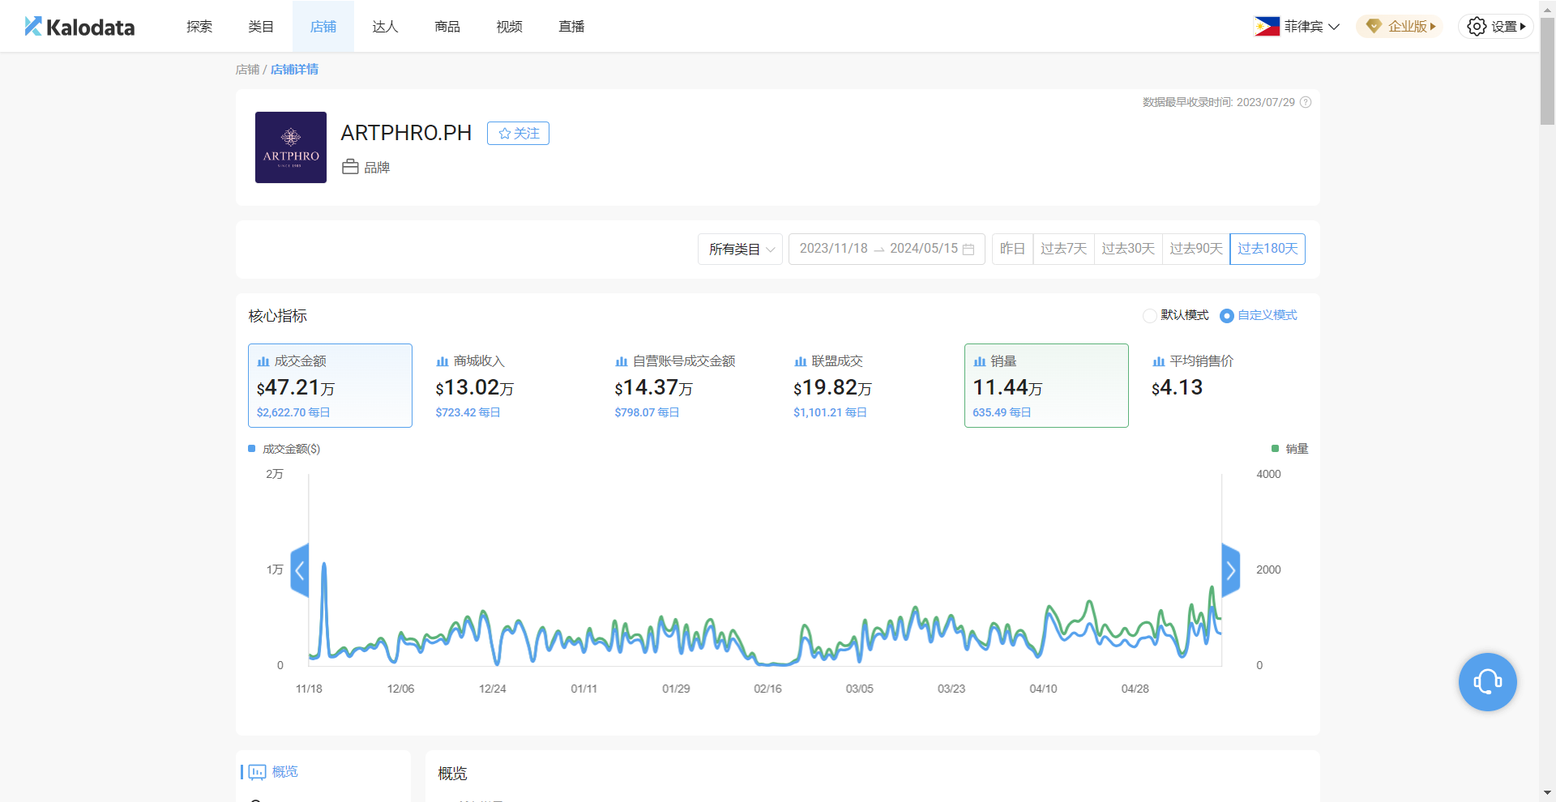Click the left arrow on the chart

(x=300, y=570)
